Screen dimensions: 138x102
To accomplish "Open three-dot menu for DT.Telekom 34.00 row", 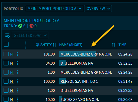I will tap(17, 63).
